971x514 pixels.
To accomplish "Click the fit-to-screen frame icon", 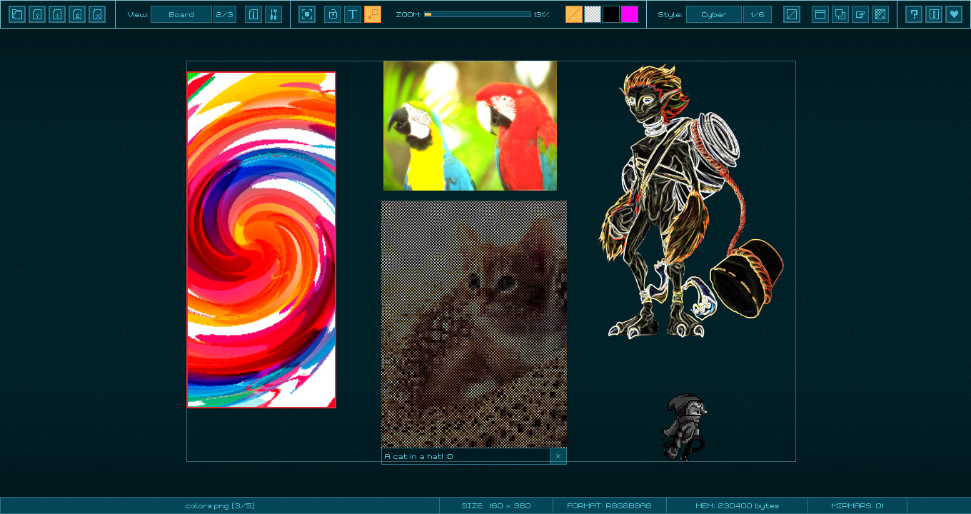I will point(307,14).
